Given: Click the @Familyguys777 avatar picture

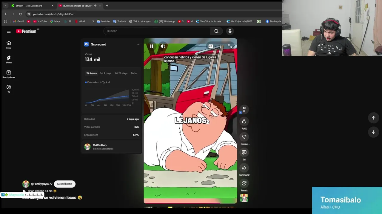Looking at the screenshot, I should pyautogui.click(x=26, y=184).
